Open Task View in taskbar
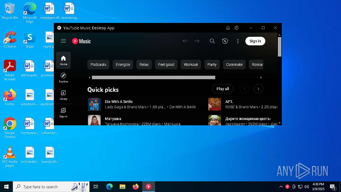 pyautogui.click(x=96, y=187)
